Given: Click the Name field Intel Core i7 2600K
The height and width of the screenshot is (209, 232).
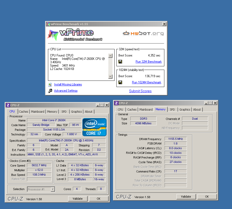Looking at the screenshot, I should [54, 120].
